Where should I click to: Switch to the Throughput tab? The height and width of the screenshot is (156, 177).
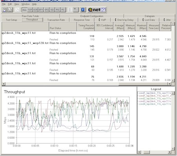tap(32, 20)
